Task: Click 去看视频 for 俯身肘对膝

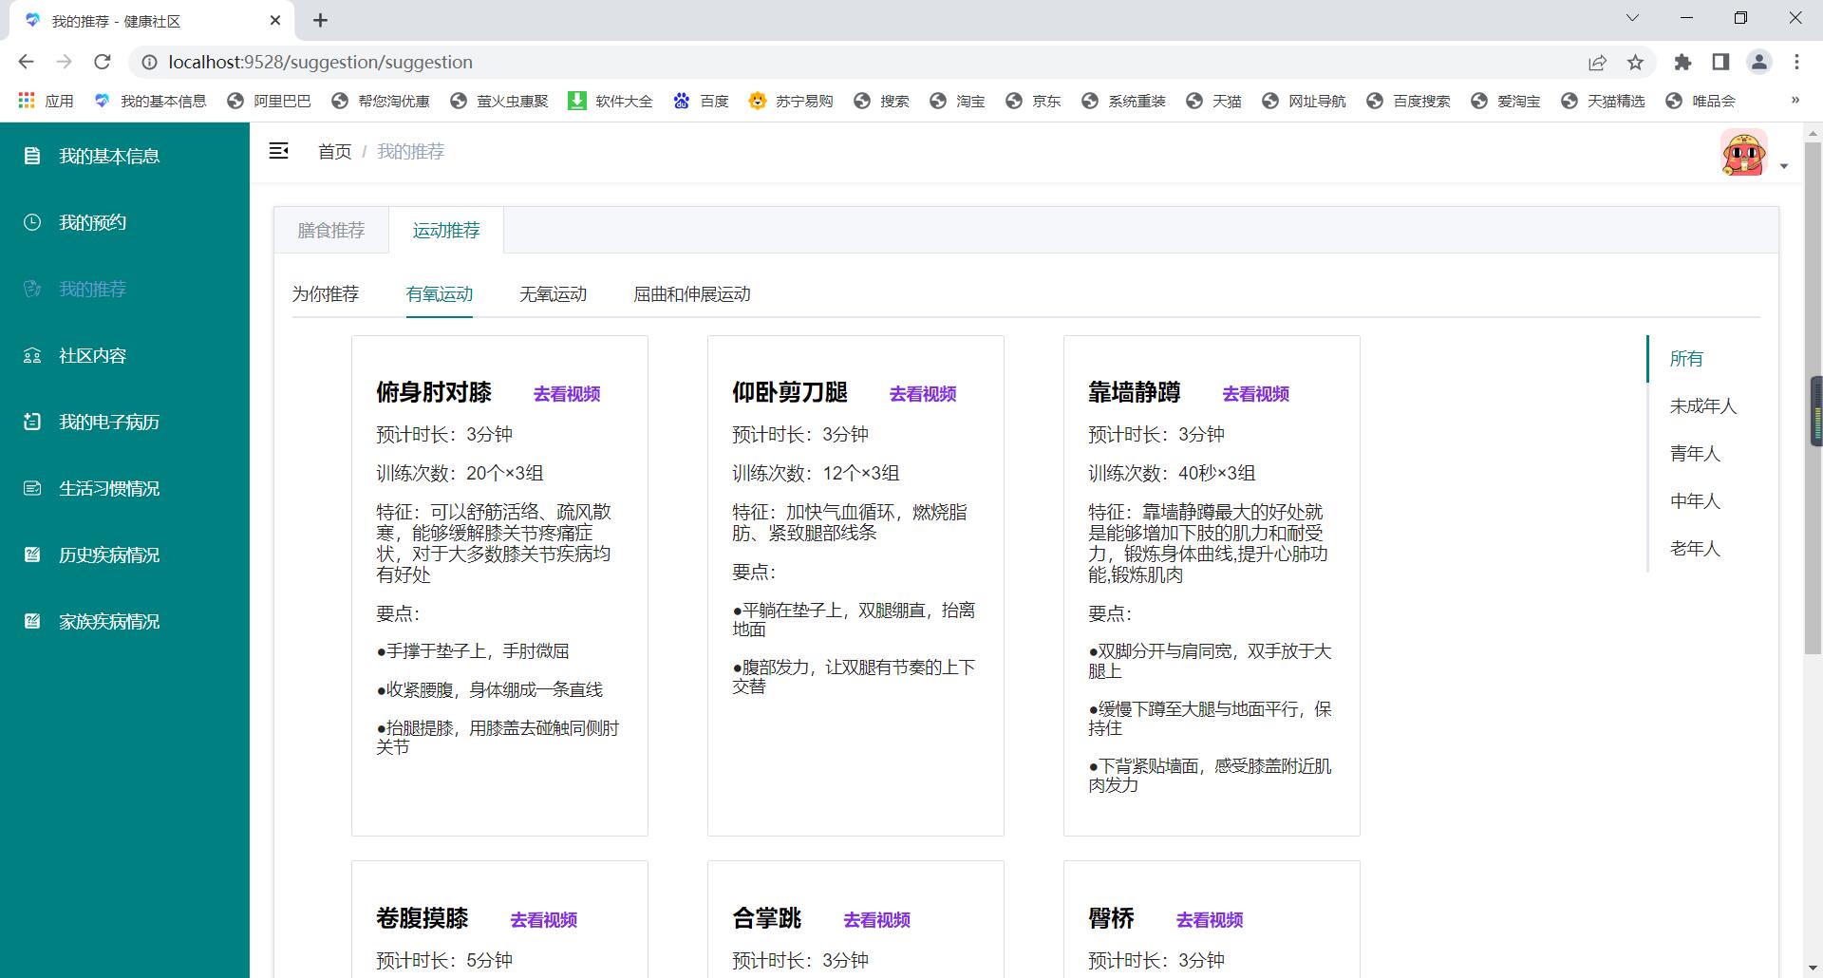Action: point(567,394)
